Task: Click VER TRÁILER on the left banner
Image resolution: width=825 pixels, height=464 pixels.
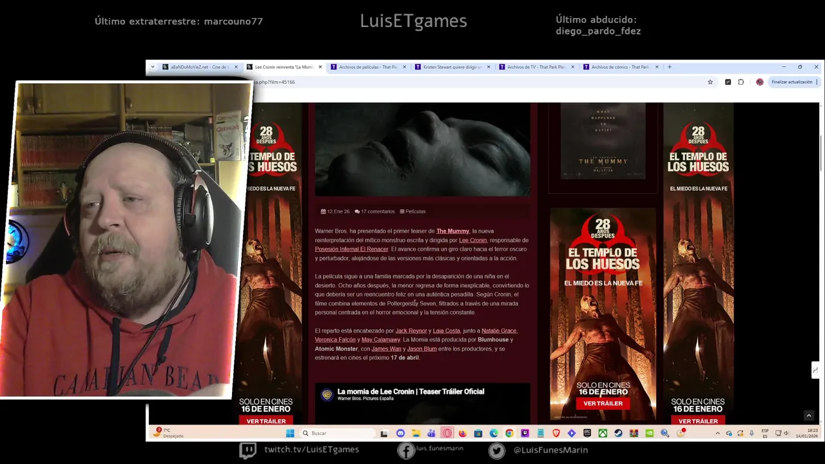Action: click(x=266, y=421)
